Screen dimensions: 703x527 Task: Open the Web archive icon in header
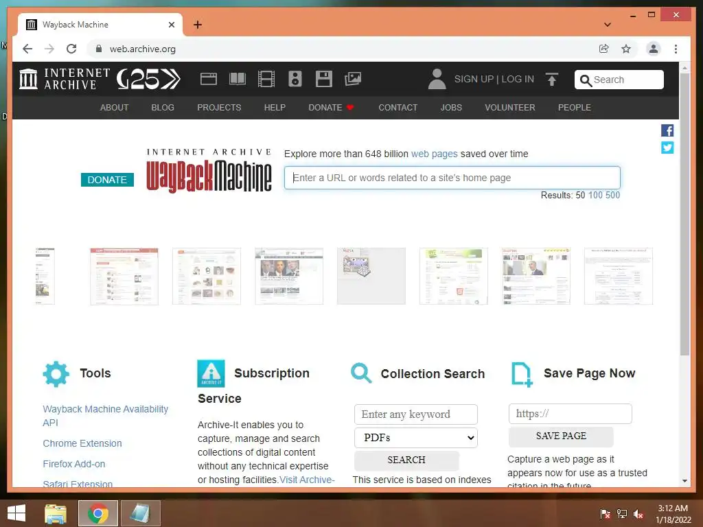click(x=209, y=80)
